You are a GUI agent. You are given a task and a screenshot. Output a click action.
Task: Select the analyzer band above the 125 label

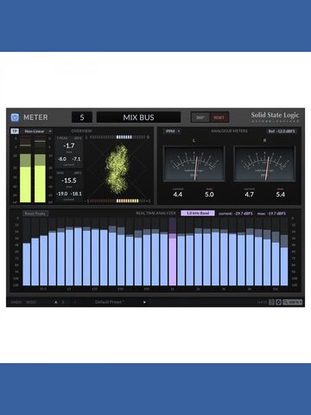point(95,252)
